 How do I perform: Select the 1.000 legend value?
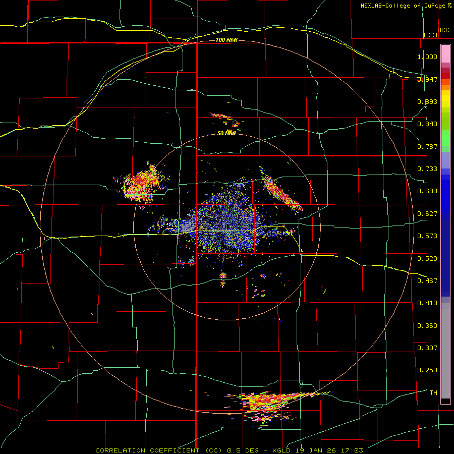click(x=427, y=56)
